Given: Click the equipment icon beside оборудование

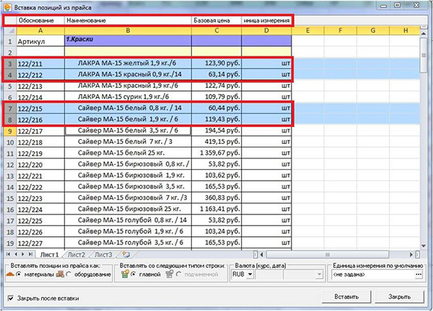Looking at the screenshot, I should click(60, 274).
